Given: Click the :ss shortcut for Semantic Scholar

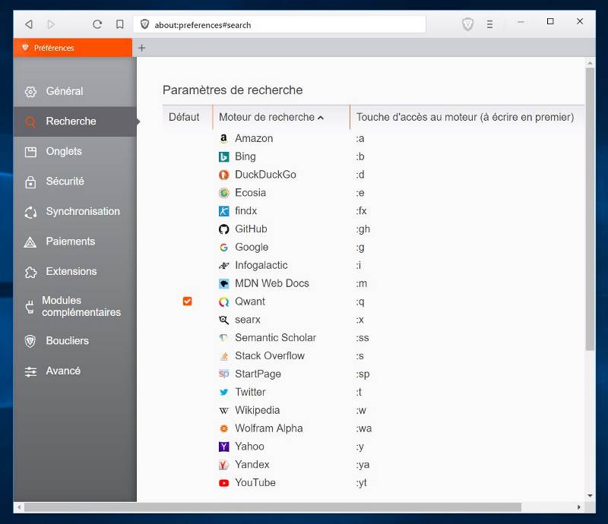Looking at the screenshot, I should pos(363,338).
